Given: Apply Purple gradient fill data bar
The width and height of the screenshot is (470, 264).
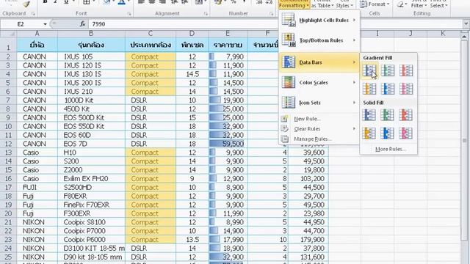Looking at the screenshot, I should tap(406, 89).
